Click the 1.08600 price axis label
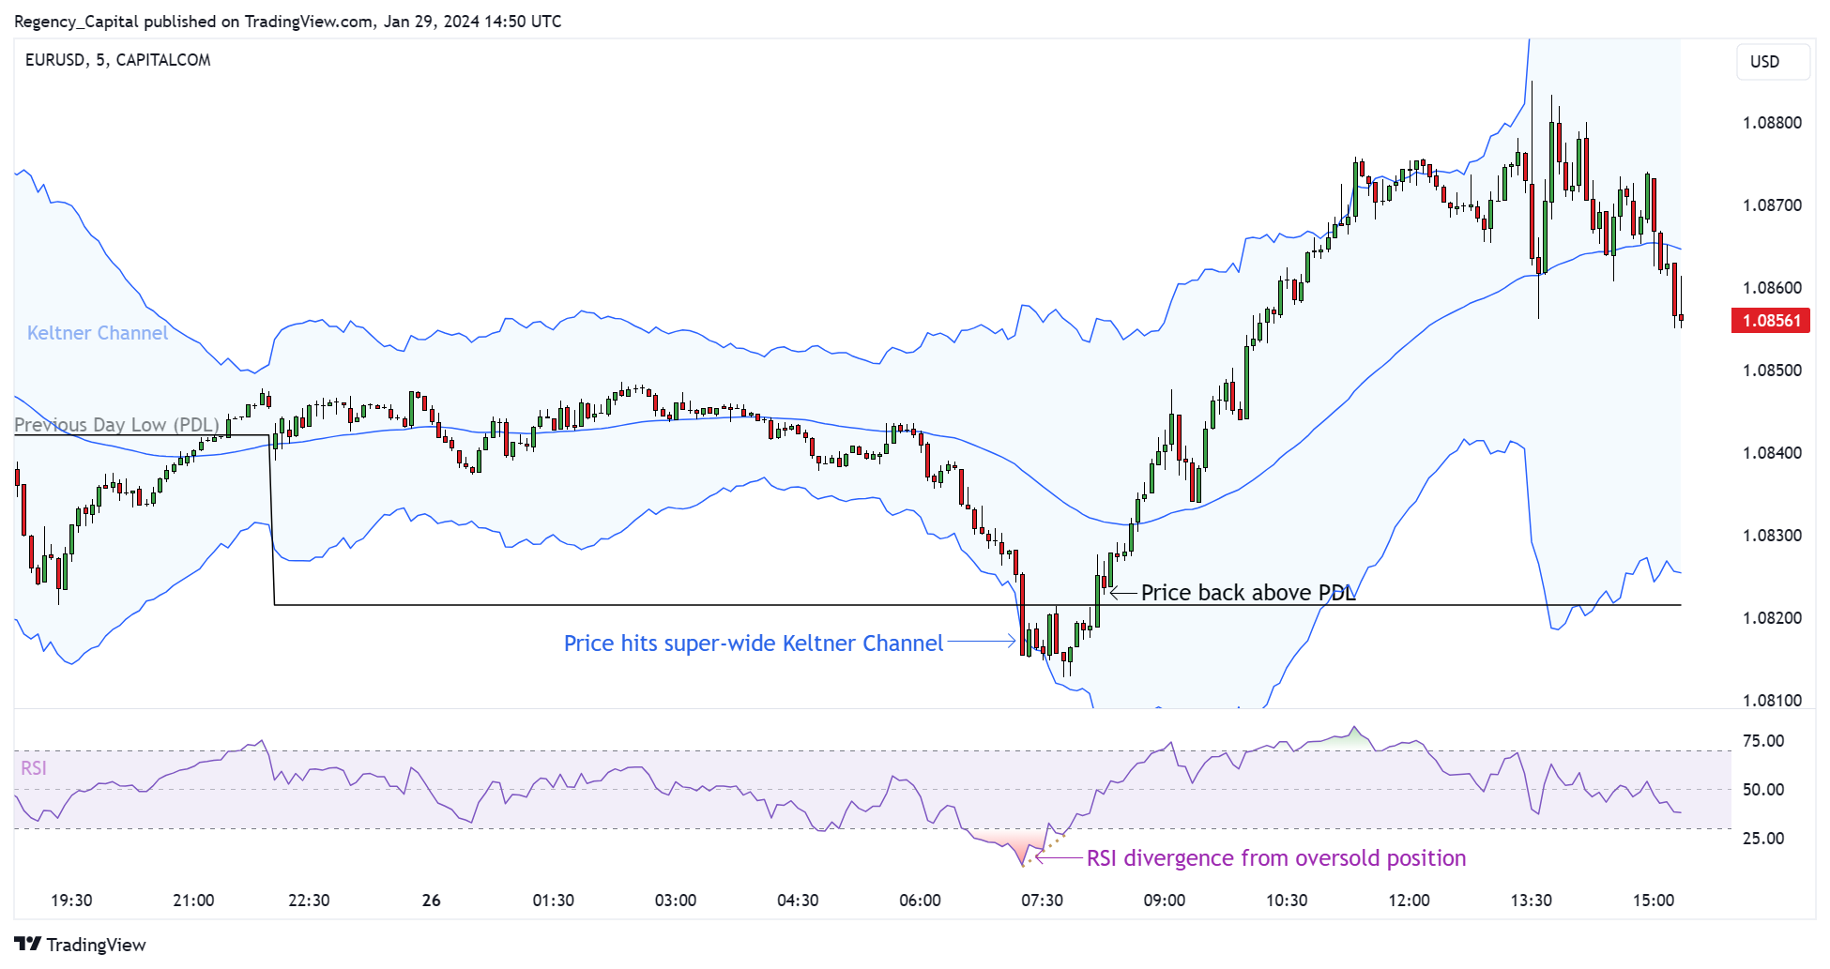Image resolution: width=1830 pixels, height=969 pixels. point(1772,288)
